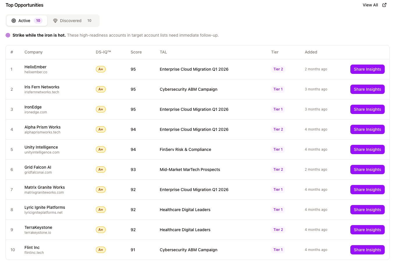394x262 pixels.
Task: Open the HelixEmber company name
Action: [x=35, y=67]
